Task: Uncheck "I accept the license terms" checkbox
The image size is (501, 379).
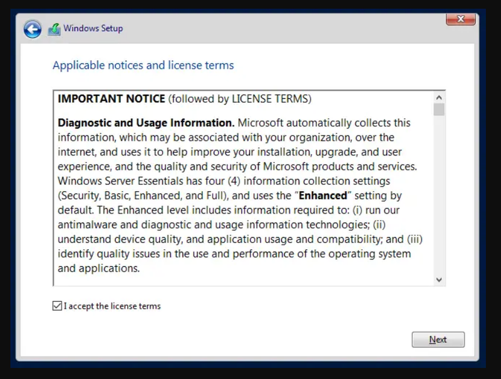Action: click(57, 306)
